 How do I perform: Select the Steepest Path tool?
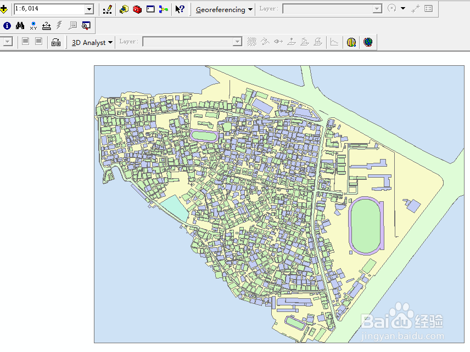pyautogui.click(x=265, y=42)
